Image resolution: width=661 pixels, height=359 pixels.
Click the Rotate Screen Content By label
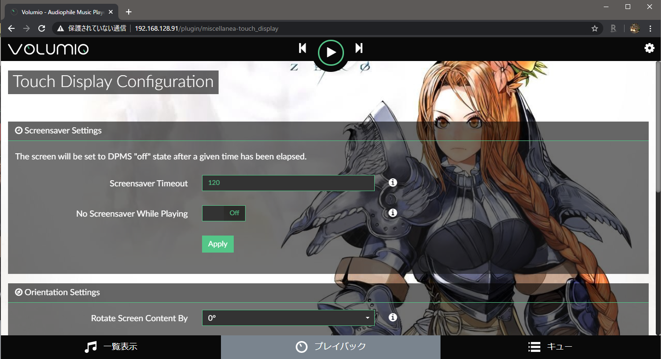point(139,318)
